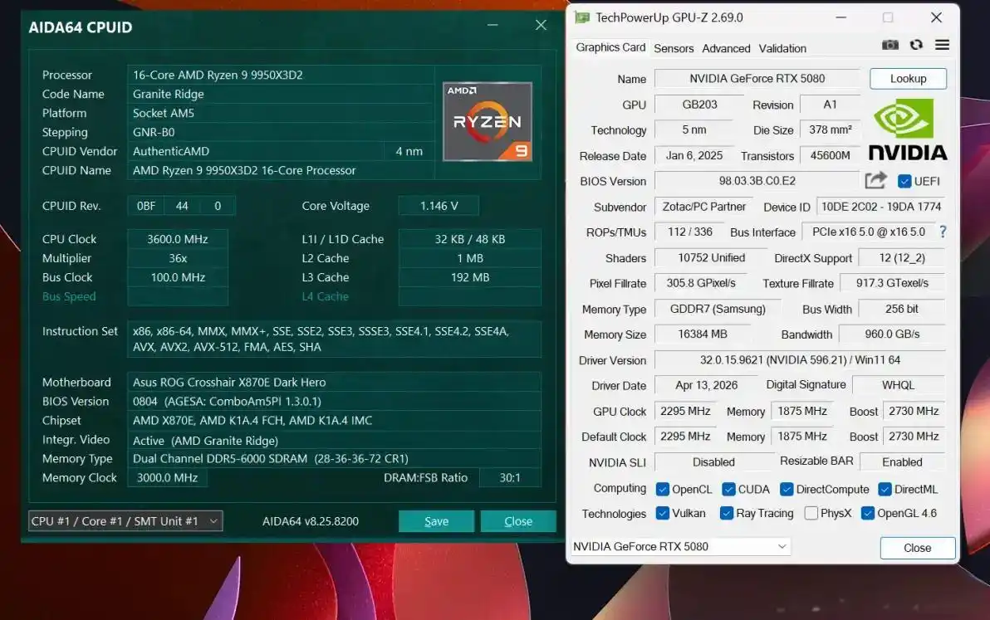
Task: Click the Resizable BAR value Enabled
Action: 902,462
